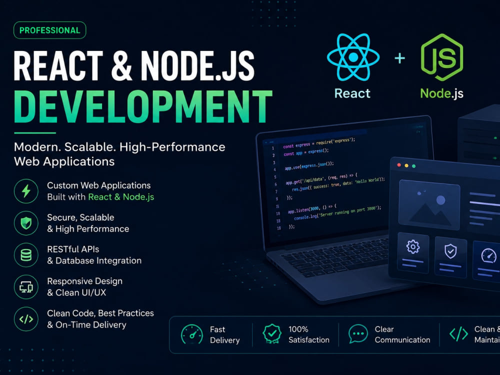Viewport: 500px width, 375px height.
Task: Click the green 'React & Node.js' text
Action: click(x=121, y=197)
